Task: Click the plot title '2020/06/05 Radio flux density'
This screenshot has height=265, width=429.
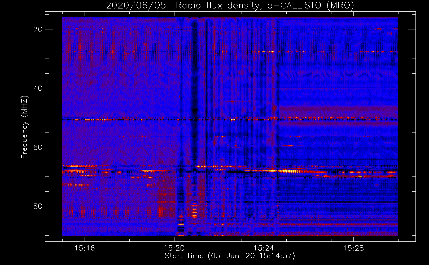Action: tap(230, 6)
